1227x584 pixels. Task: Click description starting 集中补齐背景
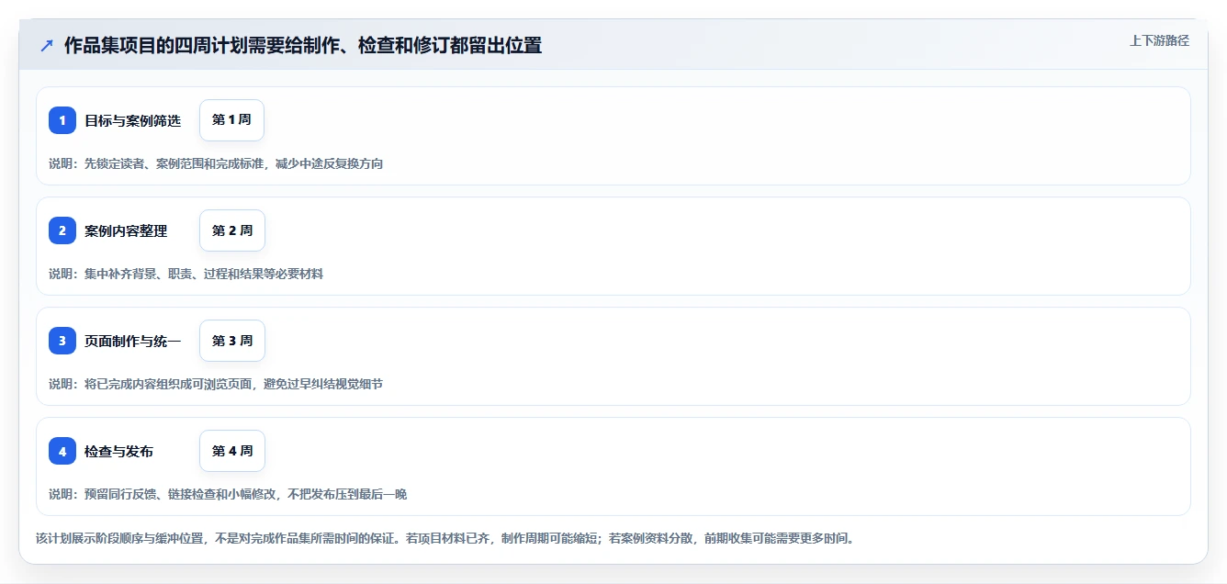tap(186, 274)
